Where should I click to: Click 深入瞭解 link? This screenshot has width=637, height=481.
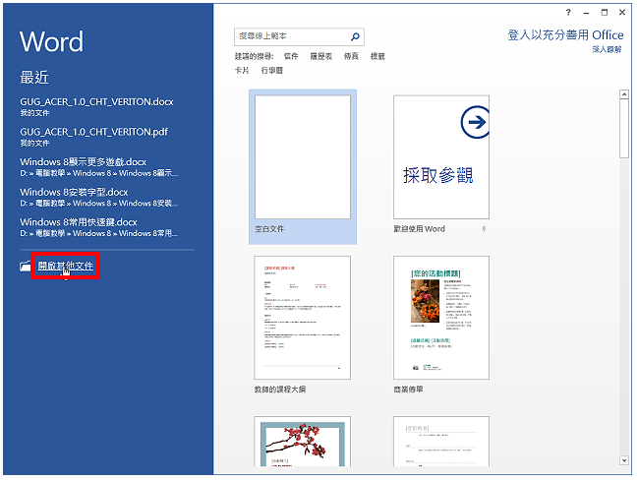[607, 49]
